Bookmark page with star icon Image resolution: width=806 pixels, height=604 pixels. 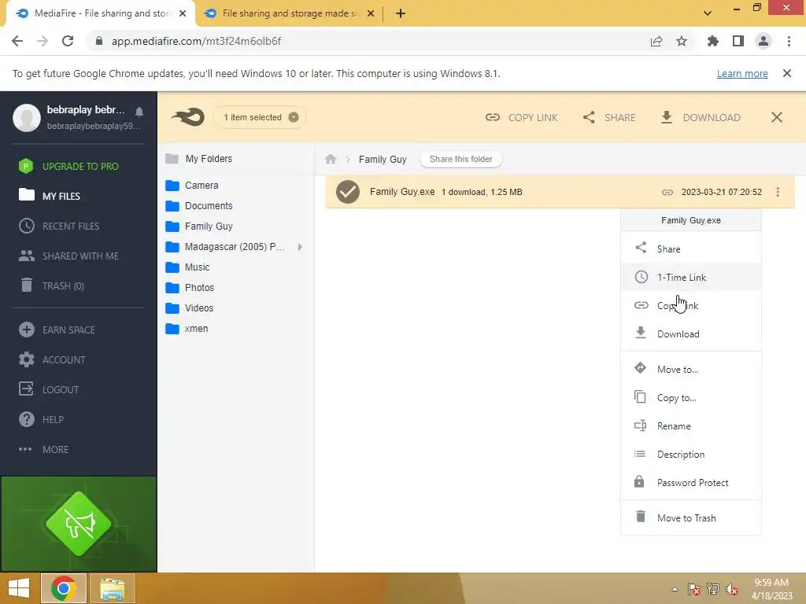682,41
